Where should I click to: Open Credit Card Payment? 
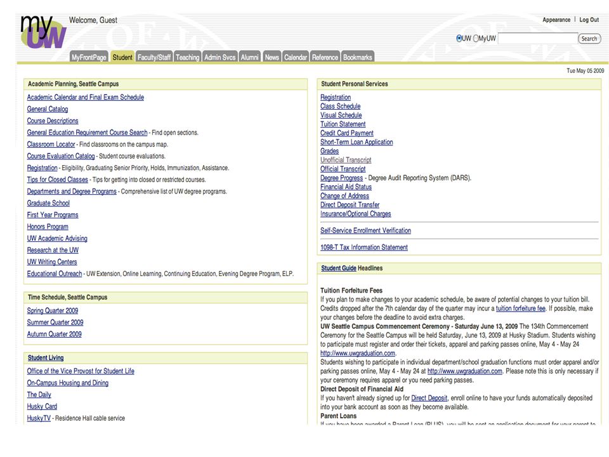tap(347, 133)
